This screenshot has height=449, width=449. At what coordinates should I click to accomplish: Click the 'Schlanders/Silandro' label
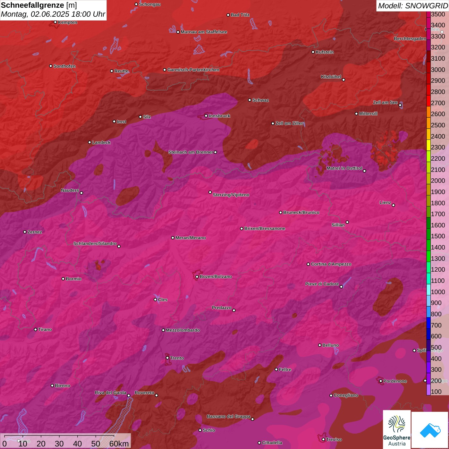pos(95,243)
